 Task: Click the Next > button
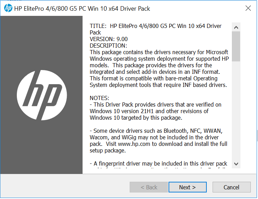coord(187,187)
